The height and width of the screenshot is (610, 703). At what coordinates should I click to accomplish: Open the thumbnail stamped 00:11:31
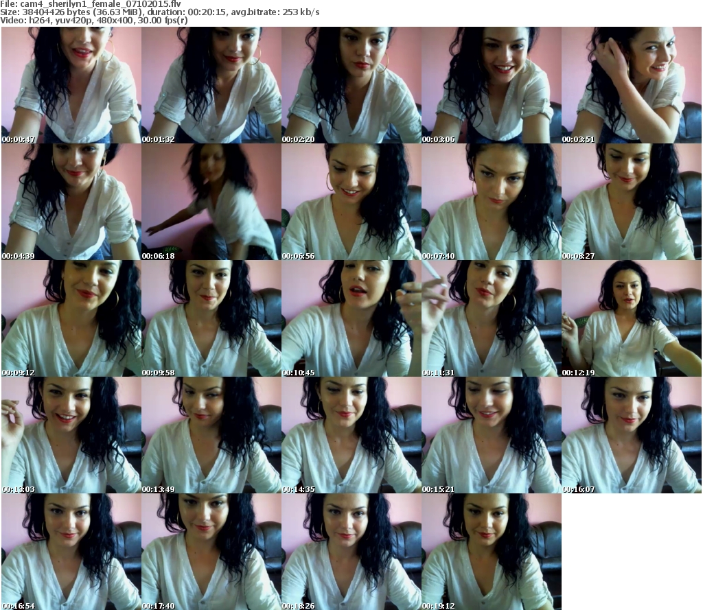[492, 318]
